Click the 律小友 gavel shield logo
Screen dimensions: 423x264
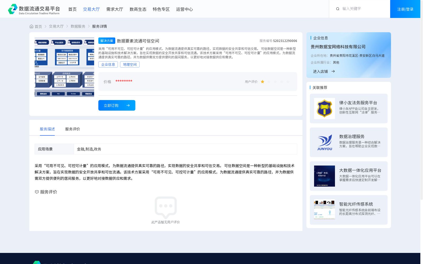click(x=324, y=109)
